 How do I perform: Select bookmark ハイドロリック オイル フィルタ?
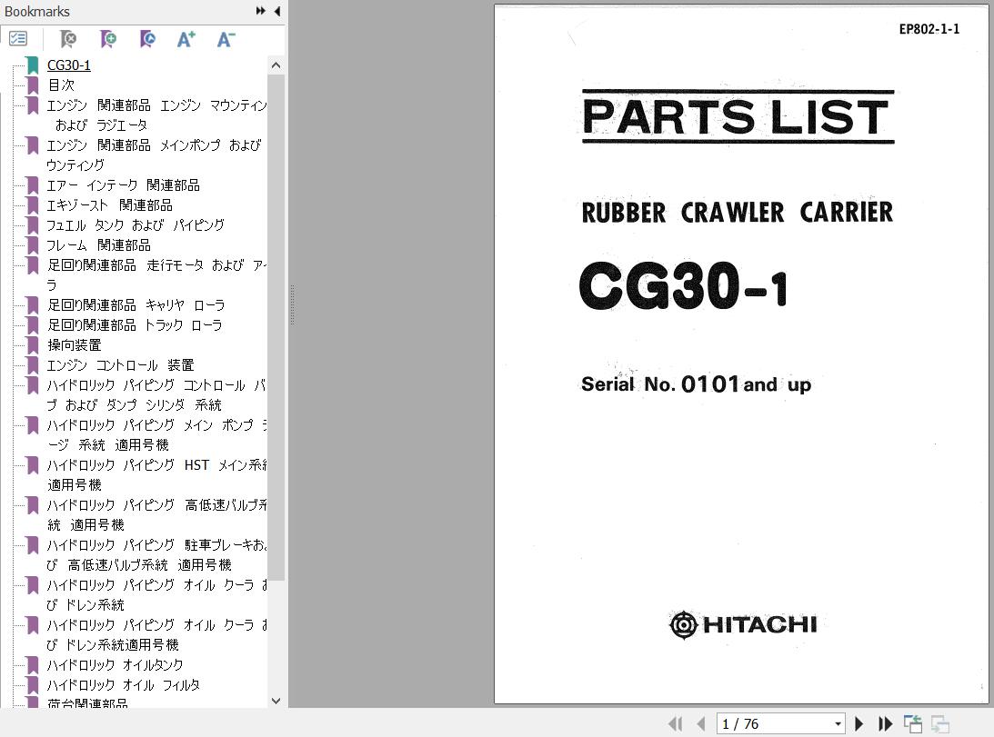[124, 685]
